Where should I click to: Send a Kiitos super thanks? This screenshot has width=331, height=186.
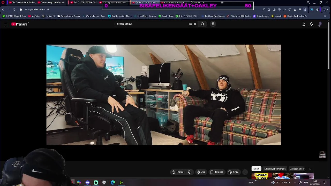(234, 172)
